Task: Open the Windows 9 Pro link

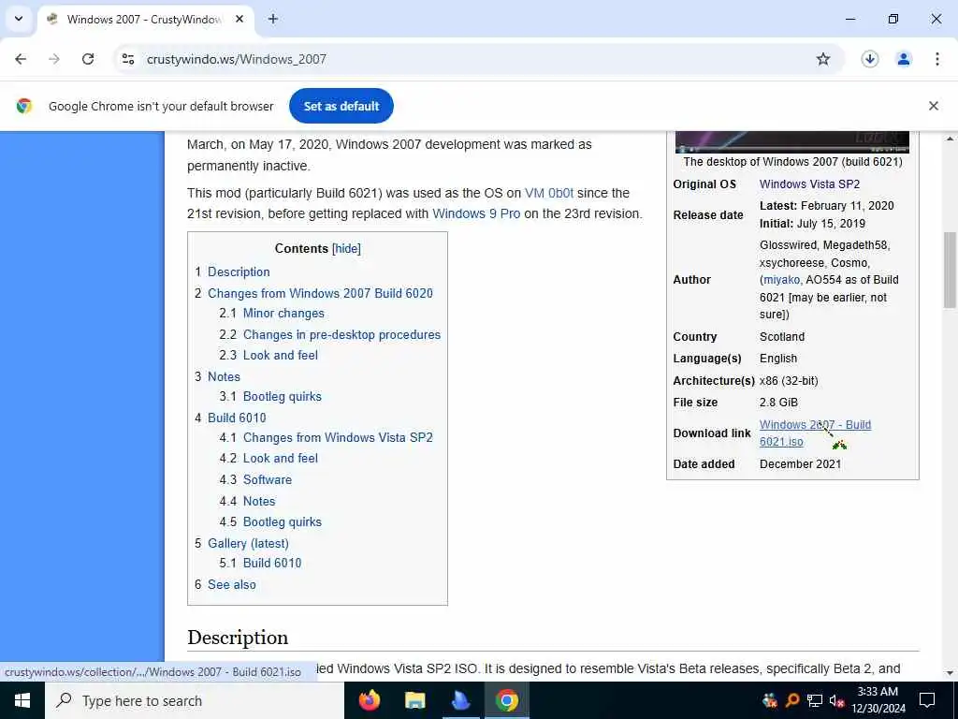Action: [x=476, y=214]
